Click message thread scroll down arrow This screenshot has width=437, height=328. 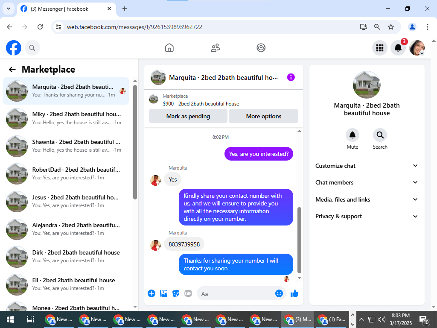[x=299, y=278]
